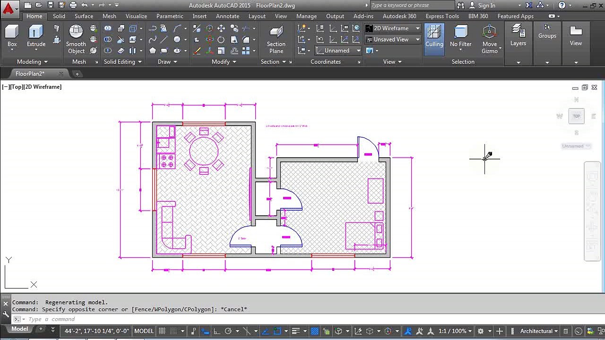
Task: Expand the Modeling panel
Action: tap(32, 62)
